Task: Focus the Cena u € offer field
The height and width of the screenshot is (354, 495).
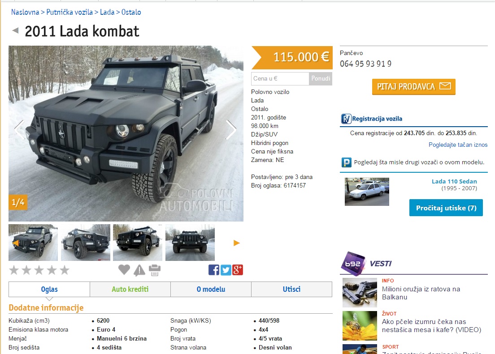Action: click(x=280, y=78)
